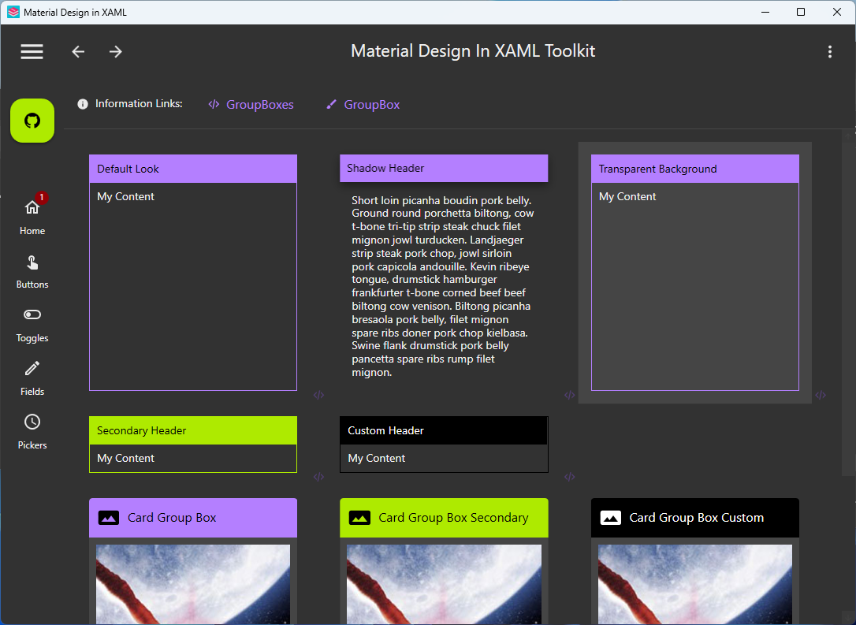Click the notification badge on the Home icon
Screen dimensions: 856x625
(x=40, y=198)
